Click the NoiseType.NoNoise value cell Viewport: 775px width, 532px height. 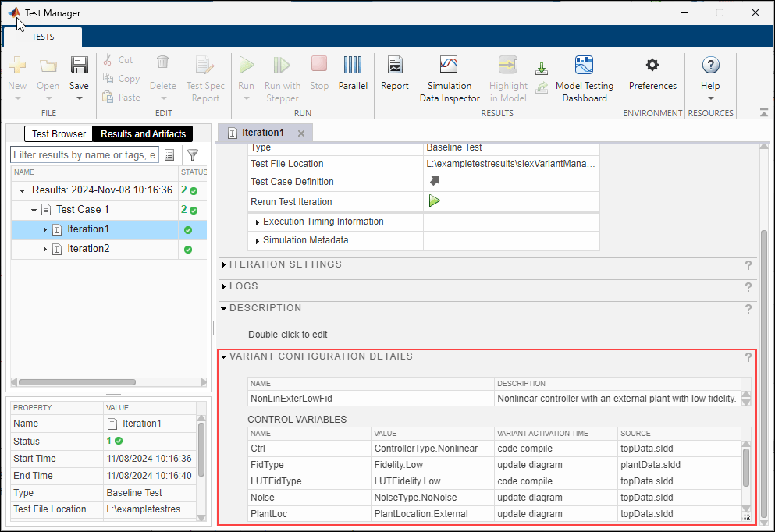[433, 498]
